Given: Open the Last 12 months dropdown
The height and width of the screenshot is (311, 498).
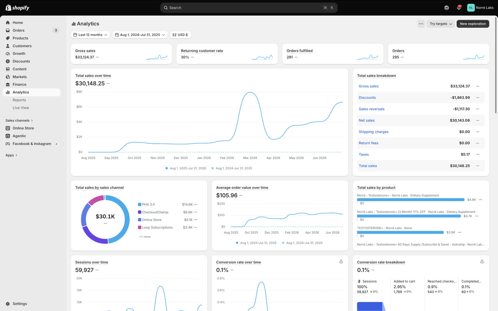Looking at the screenshot, I should 90,35.
